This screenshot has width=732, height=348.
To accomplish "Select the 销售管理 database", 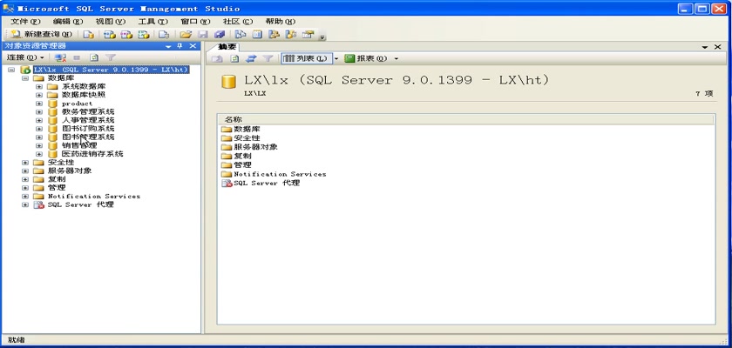I will 79,145.
